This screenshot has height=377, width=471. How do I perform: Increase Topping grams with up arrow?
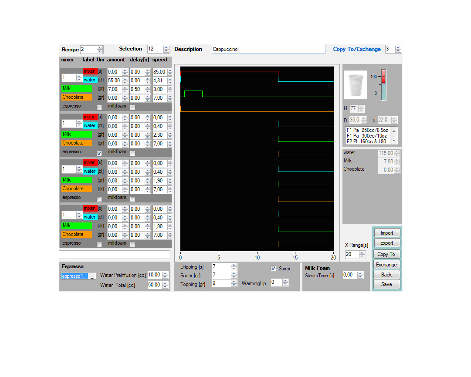234,281
